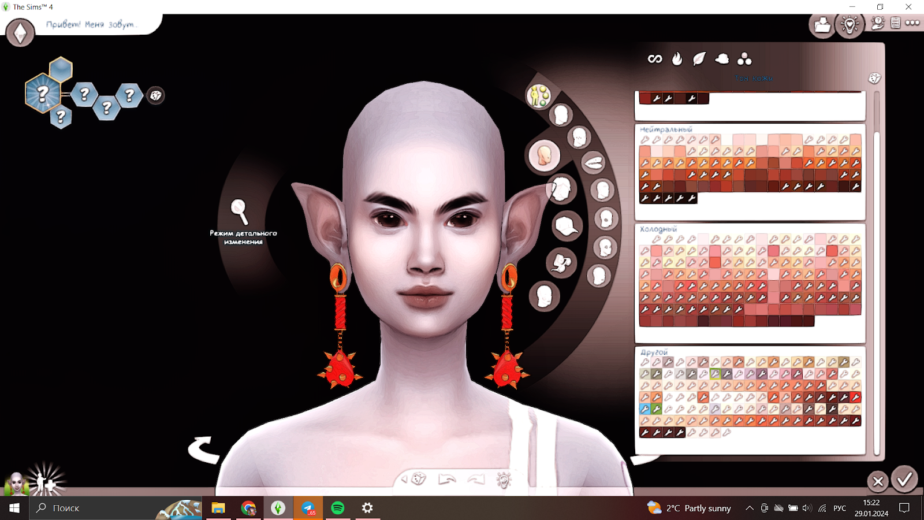Select the cloud cool tones filter

coord(722,58)
